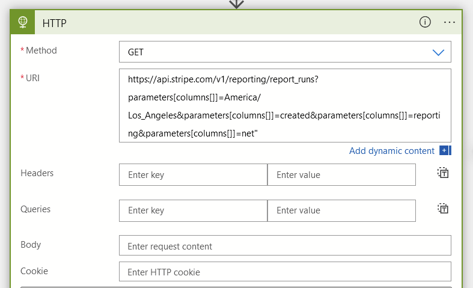
Task: Expand the Method dropdown chevron
Action: click(438, 52)
